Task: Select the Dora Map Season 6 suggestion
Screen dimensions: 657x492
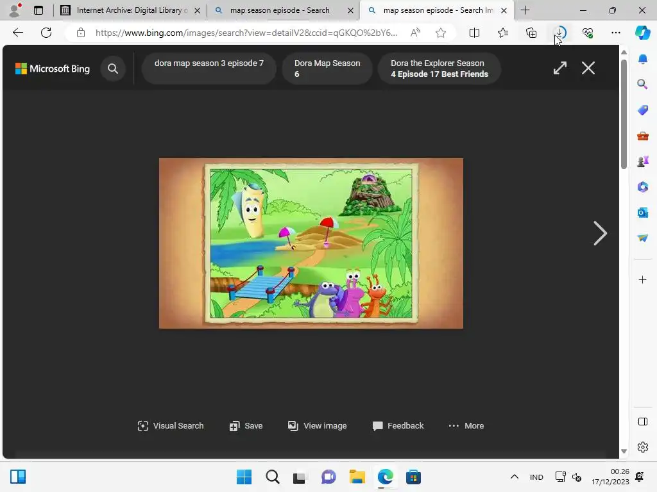Action: pyautogui.click(x=327, y=69)
